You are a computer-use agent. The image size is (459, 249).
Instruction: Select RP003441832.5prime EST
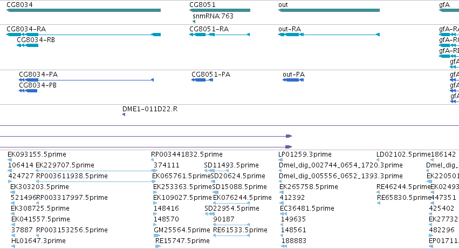[152, 160]
